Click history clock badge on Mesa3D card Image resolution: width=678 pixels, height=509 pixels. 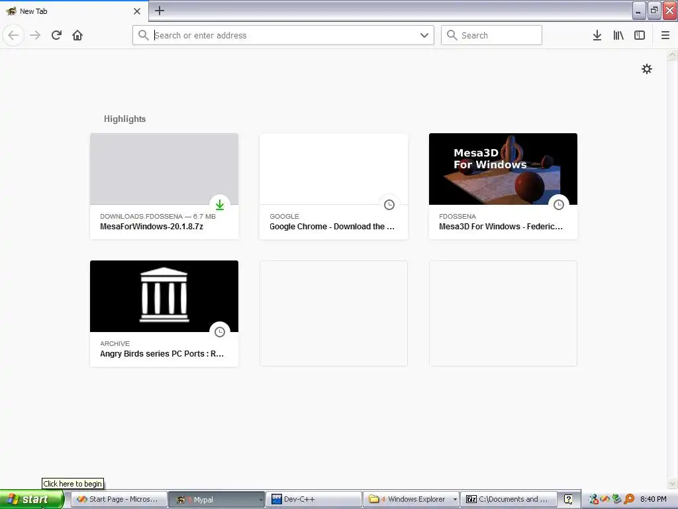point(559,205)
